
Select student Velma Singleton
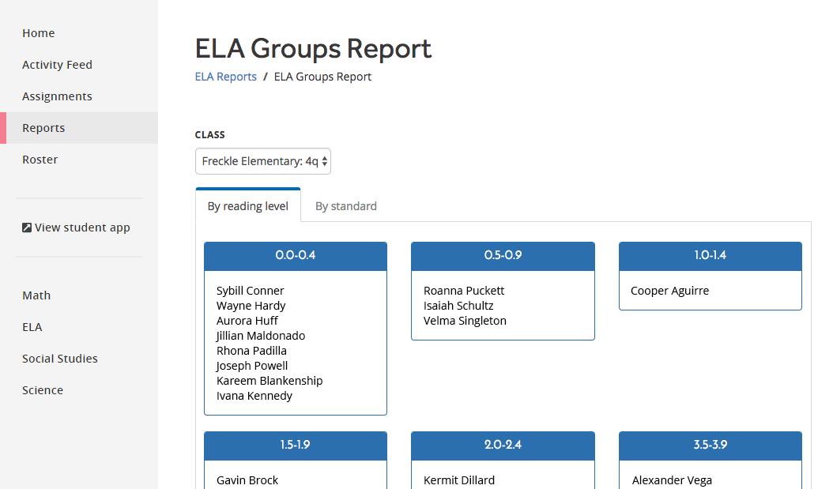[465, 321]
